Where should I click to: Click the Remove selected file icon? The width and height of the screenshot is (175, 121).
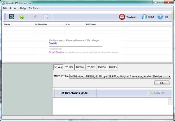coord(35,17)
